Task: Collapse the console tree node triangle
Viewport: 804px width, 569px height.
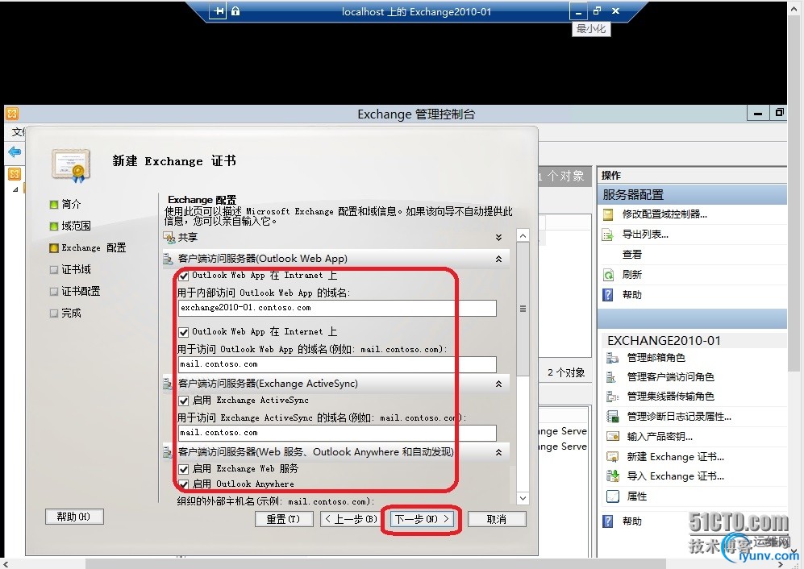Action: (x=16, y=189)
